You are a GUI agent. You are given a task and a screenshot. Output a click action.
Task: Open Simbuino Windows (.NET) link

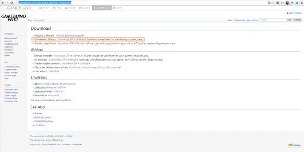(x=55, y=88)
